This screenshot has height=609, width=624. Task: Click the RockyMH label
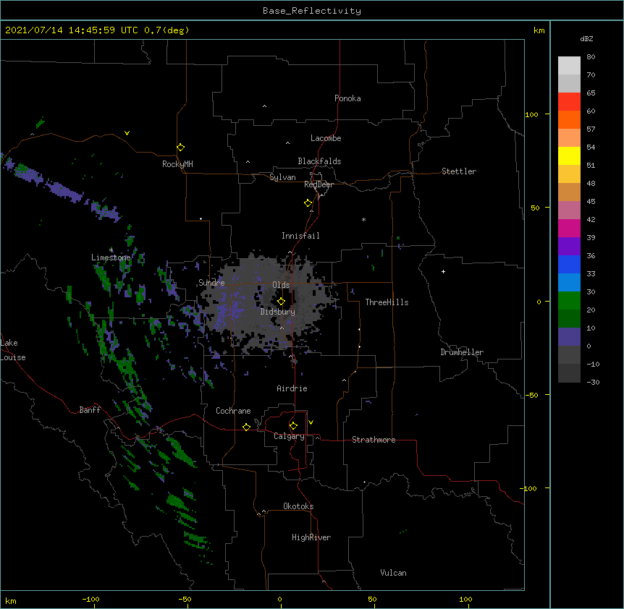point(177,164)
